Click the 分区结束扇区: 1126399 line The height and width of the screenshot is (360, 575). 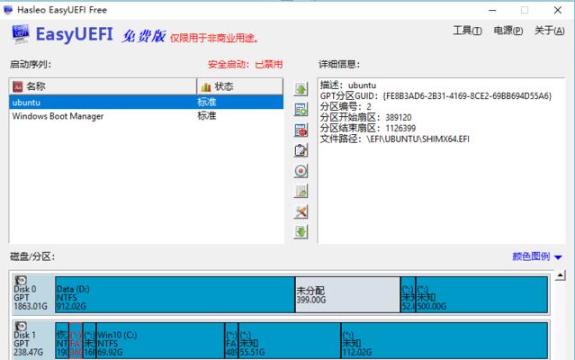click(368, 129)
